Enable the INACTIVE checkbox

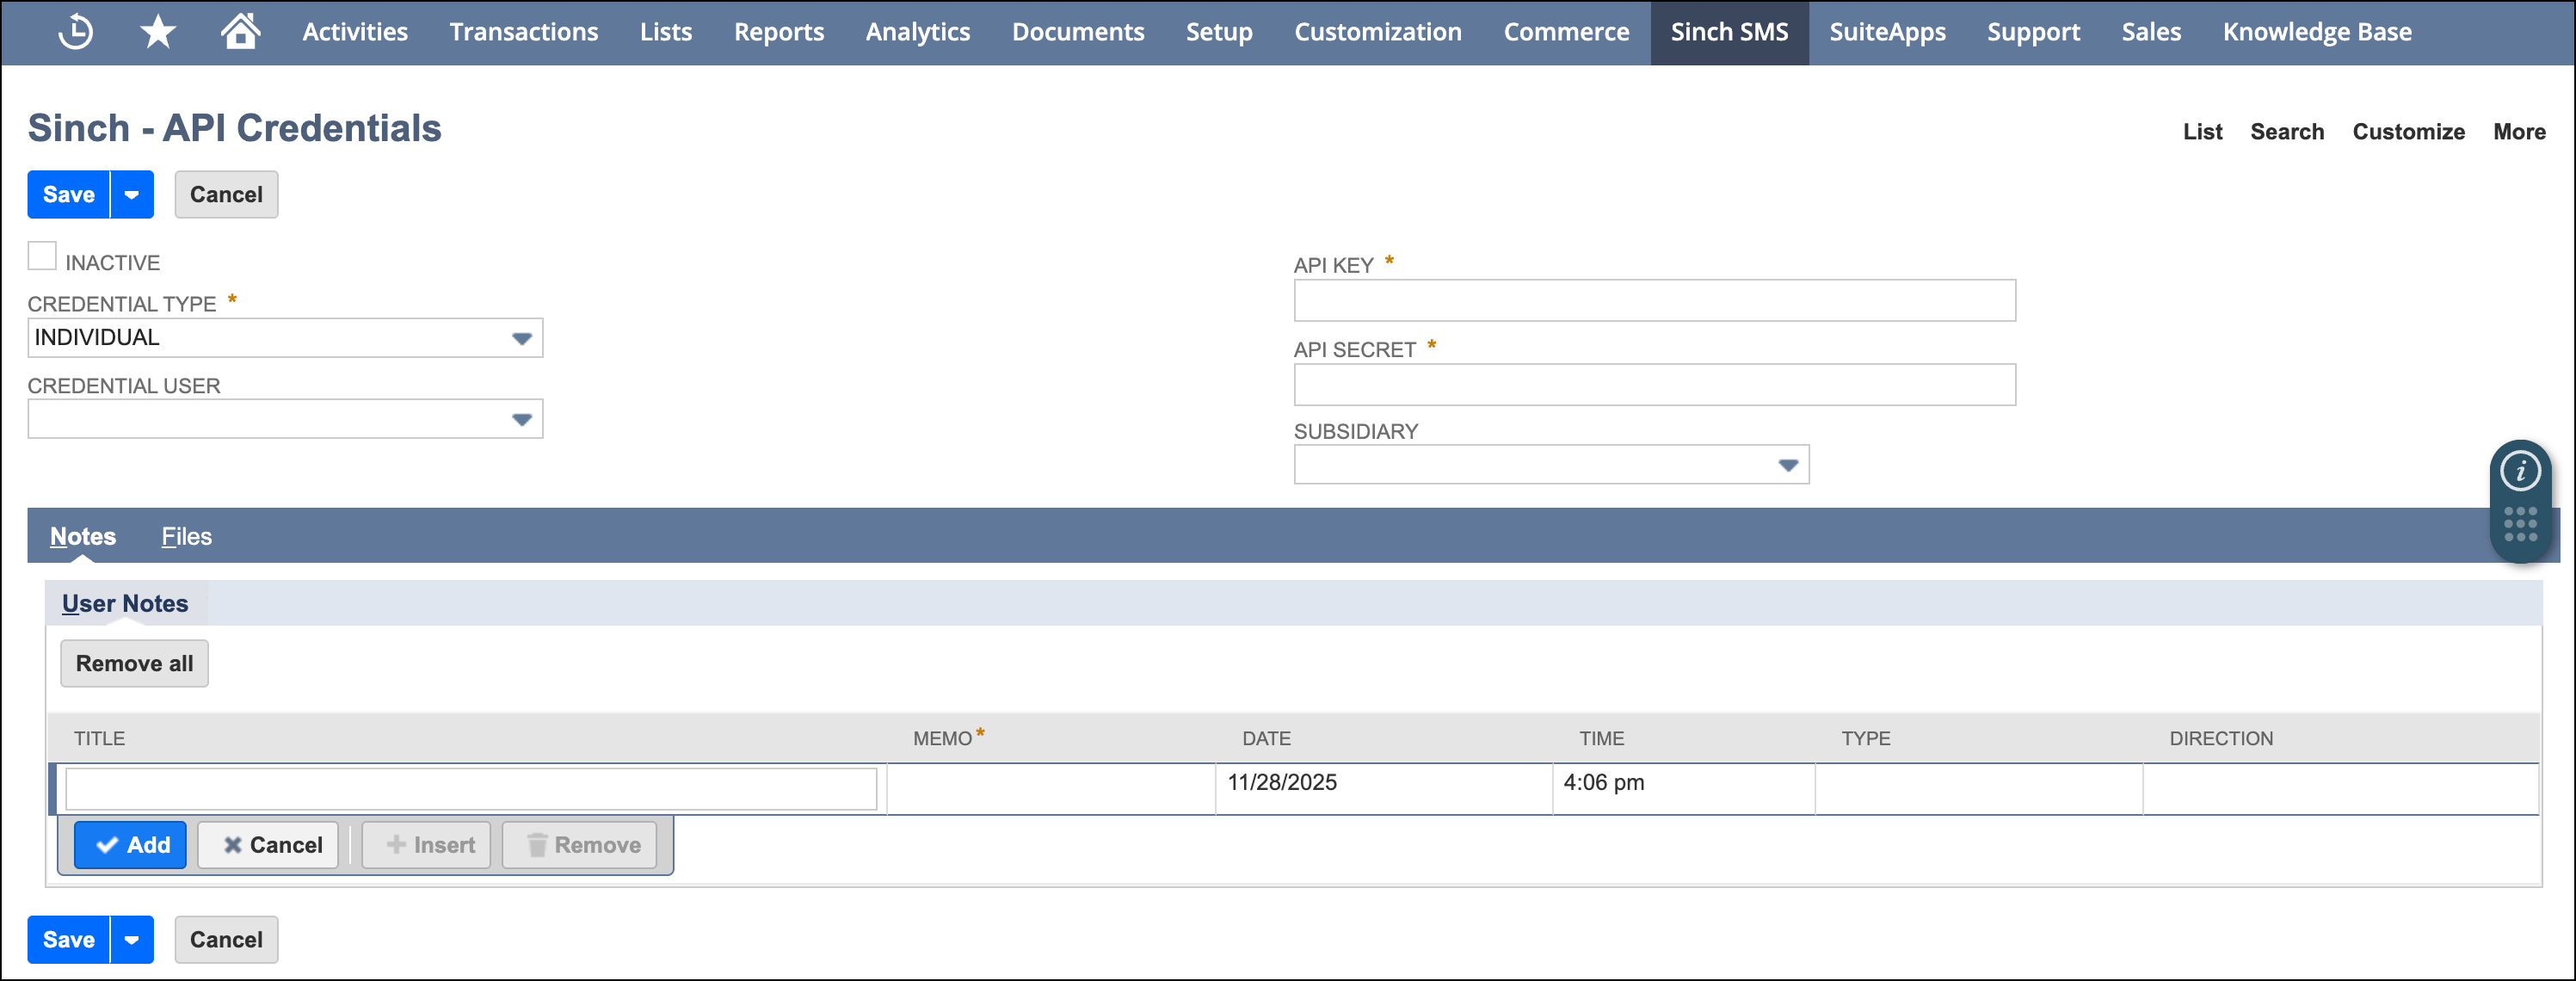[x=41, y=256]
